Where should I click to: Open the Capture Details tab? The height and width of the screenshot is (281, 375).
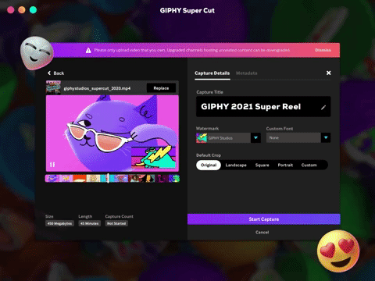tap(212, 73)
